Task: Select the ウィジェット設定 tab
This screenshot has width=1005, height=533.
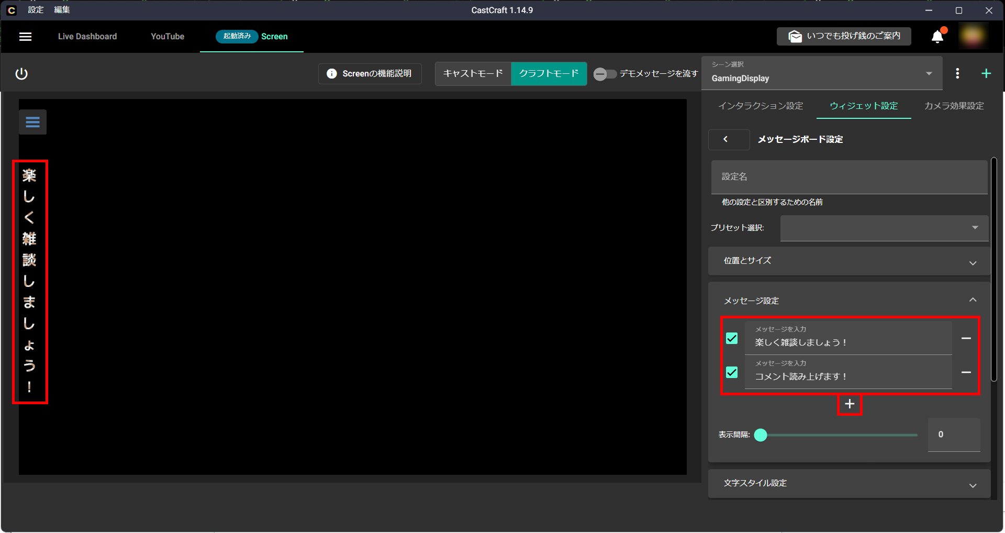Action: click(x=864, y=106)
